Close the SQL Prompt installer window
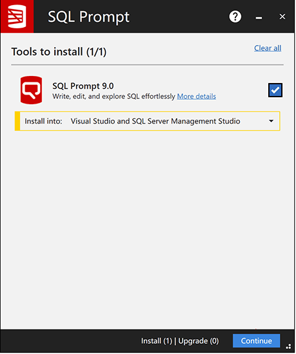Image resolution: width=296 pixels, height=354 pixels. [282, 17]
